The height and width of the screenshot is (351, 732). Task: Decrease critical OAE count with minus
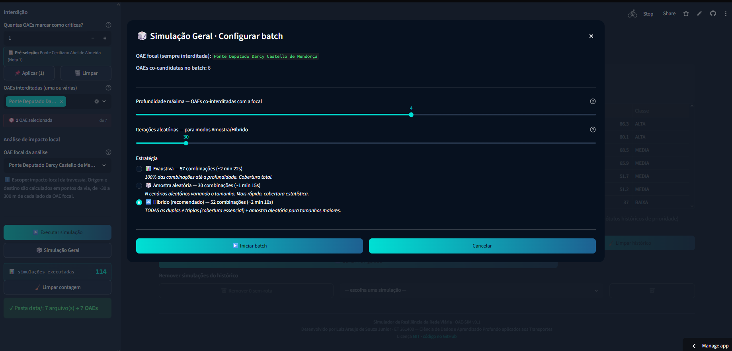(x=93, y=38)
